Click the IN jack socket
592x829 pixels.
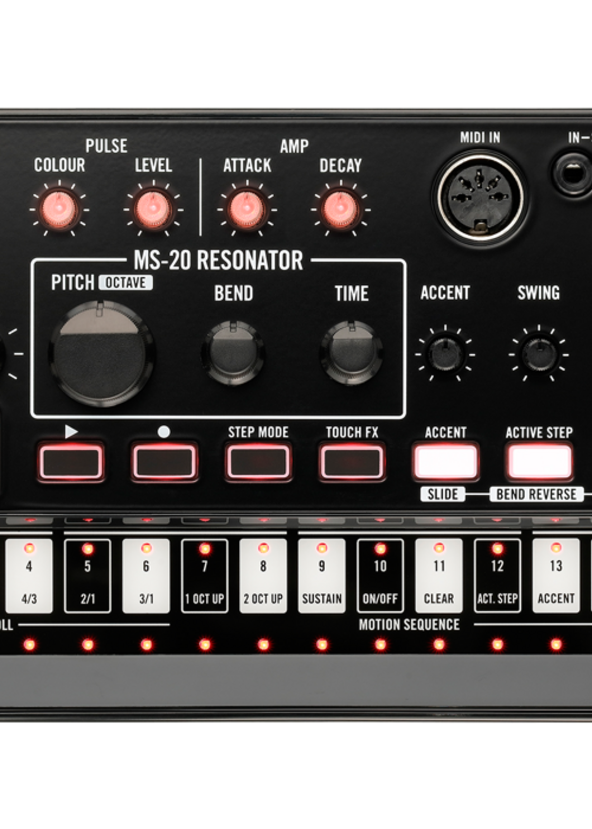click(x=572, y=173)
